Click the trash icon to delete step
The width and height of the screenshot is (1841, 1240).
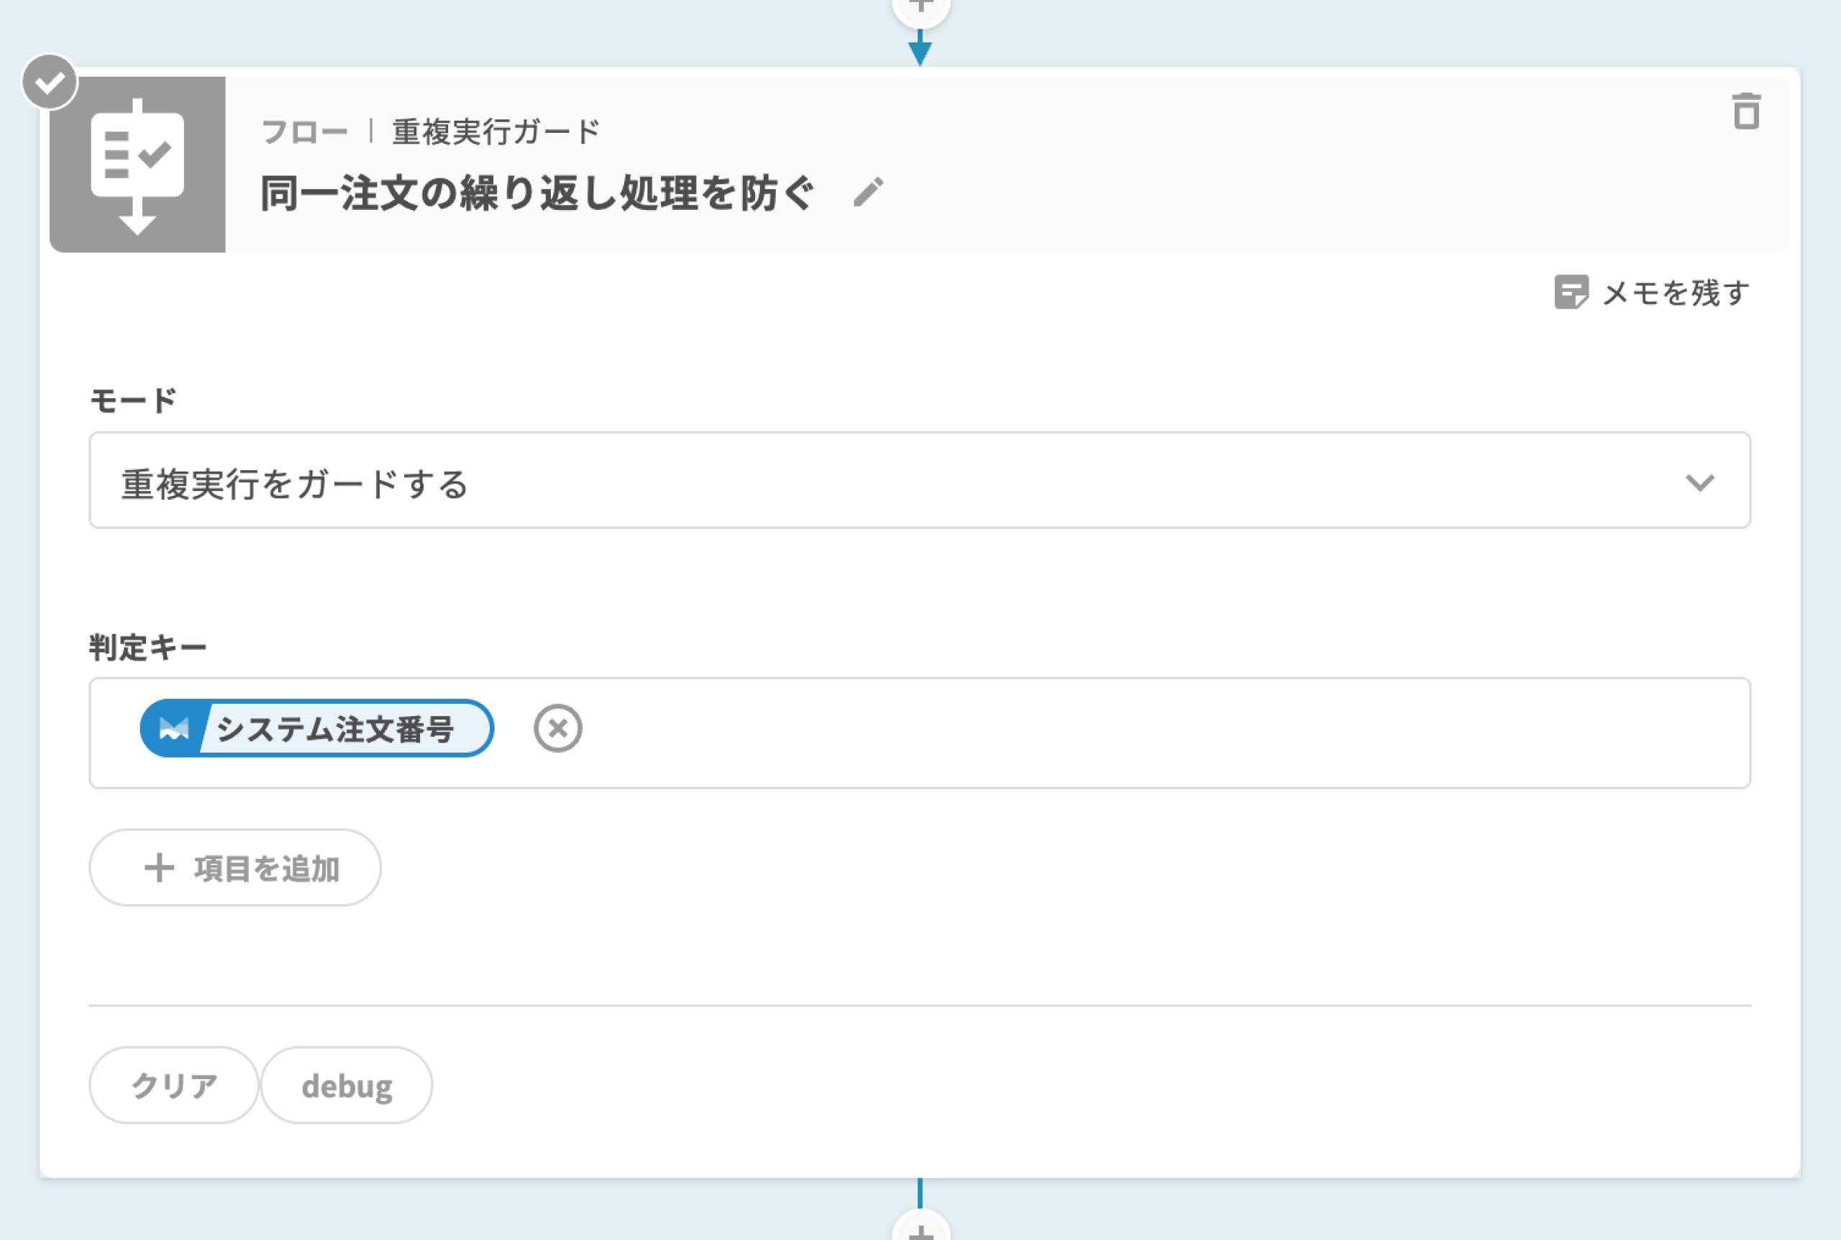pyautogui.click(x=1746, y=111)
